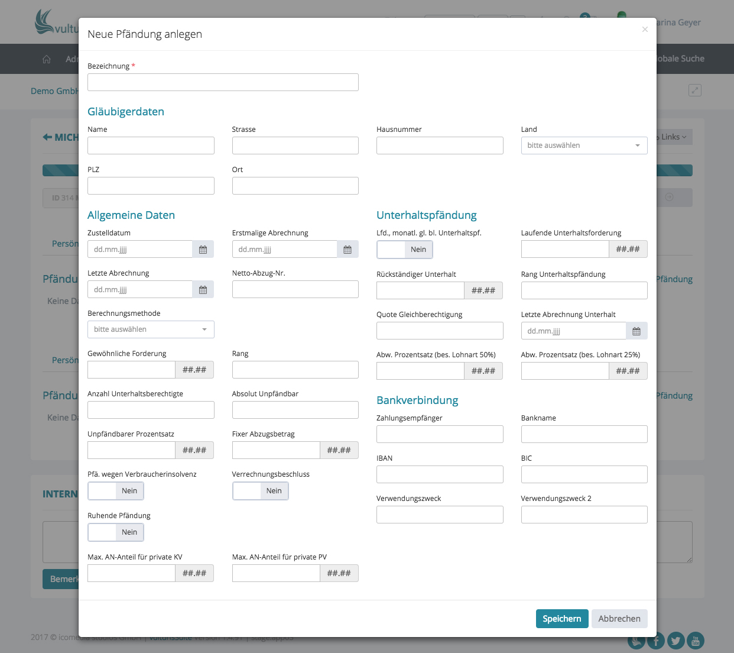Click the Speichern button
This screenshot has width=734, height=653.
click(561, 619)
